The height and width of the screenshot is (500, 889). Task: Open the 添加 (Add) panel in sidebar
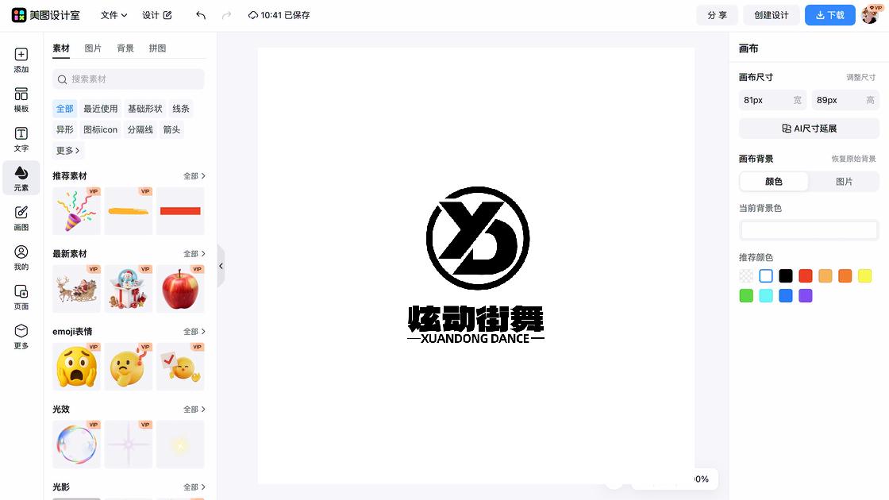point(21,60)
